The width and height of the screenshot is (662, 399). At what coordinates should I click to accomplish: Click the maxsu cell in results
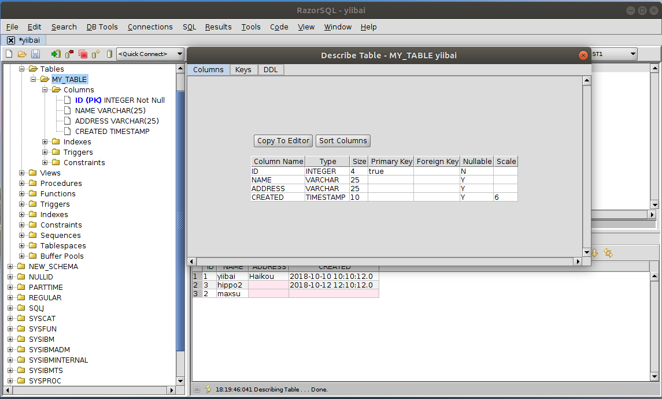pyautogui.click(x=232, y=293)
